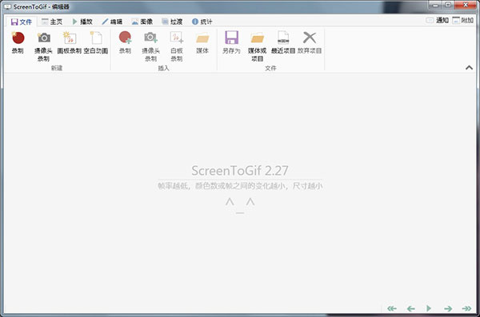Open new webcam recording (摄像头录制)
Screen dimensions: 480x317
click(x=43, y=46)
